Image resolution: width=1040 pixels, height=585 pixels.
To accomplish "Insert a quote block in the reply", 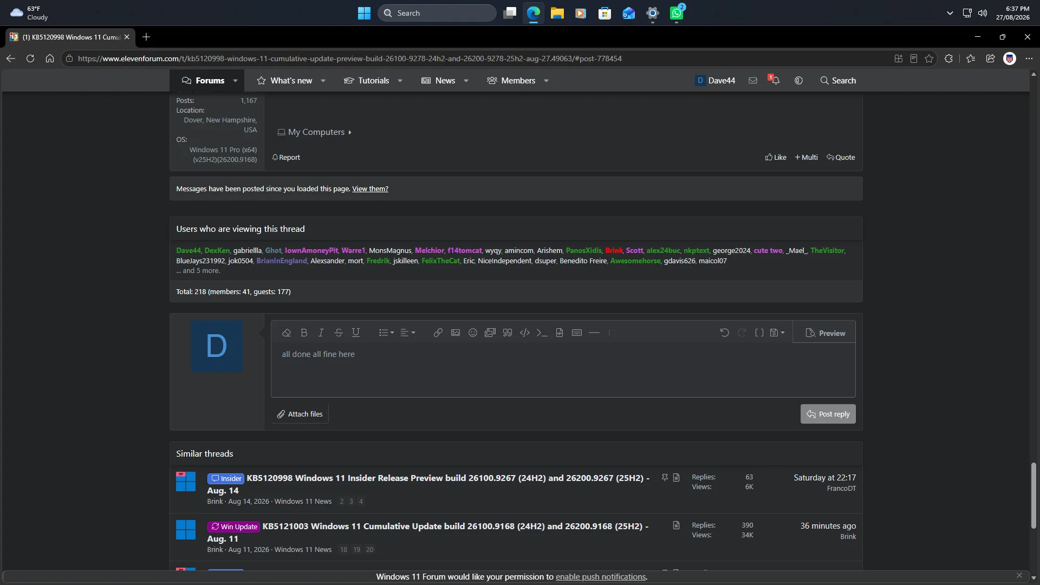I will (508, 333).
